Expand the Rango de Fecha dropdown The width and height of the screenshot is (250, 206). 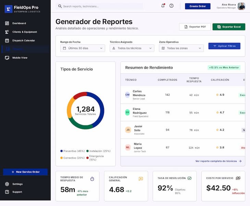[x=83, y=48]
